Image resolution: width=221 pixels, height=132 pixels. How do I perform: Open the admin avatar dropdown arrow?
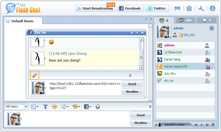[x=170, y=38]
